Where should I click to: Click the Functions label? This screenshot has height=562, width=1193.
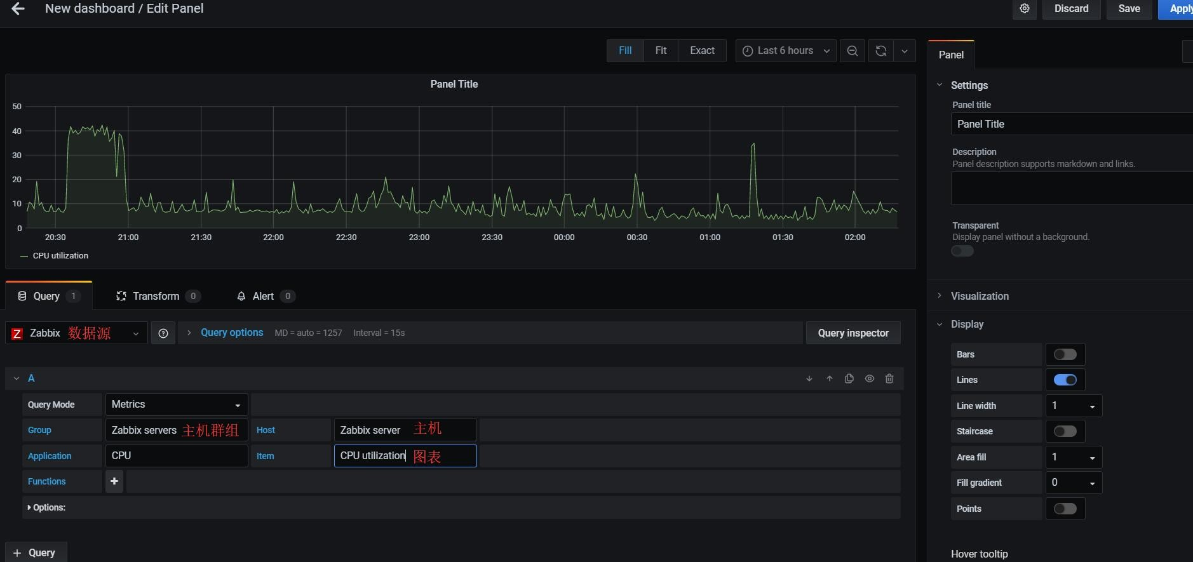(x=46, y=481)
